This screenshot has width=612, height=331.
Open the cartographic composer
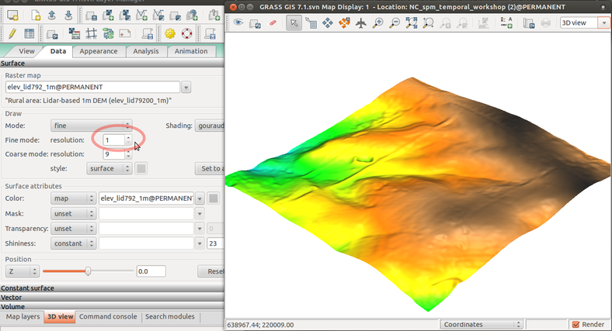coord(125,34)
